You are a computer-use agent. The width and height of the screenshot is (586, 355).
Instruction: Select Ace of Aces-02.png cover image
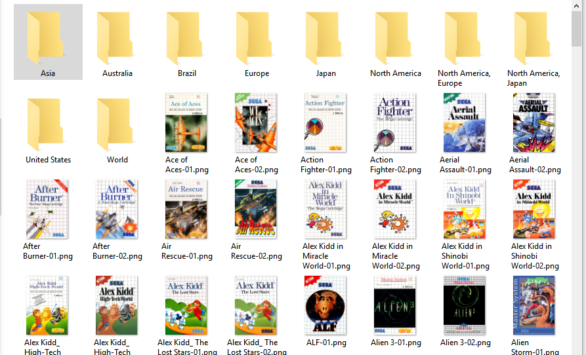(x=256, y=122)
